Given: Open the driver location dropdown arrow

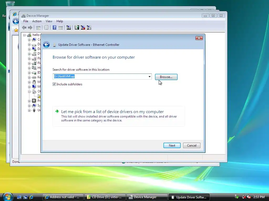Looking at the screenshot, I should click(x=149, y=77).
